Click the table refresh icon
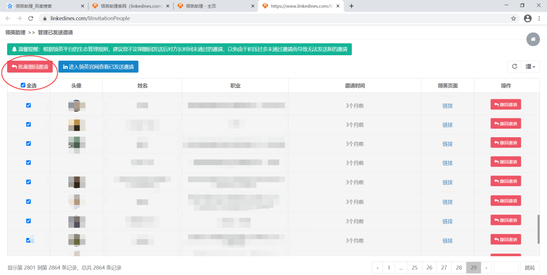 (x=515, y=66)
